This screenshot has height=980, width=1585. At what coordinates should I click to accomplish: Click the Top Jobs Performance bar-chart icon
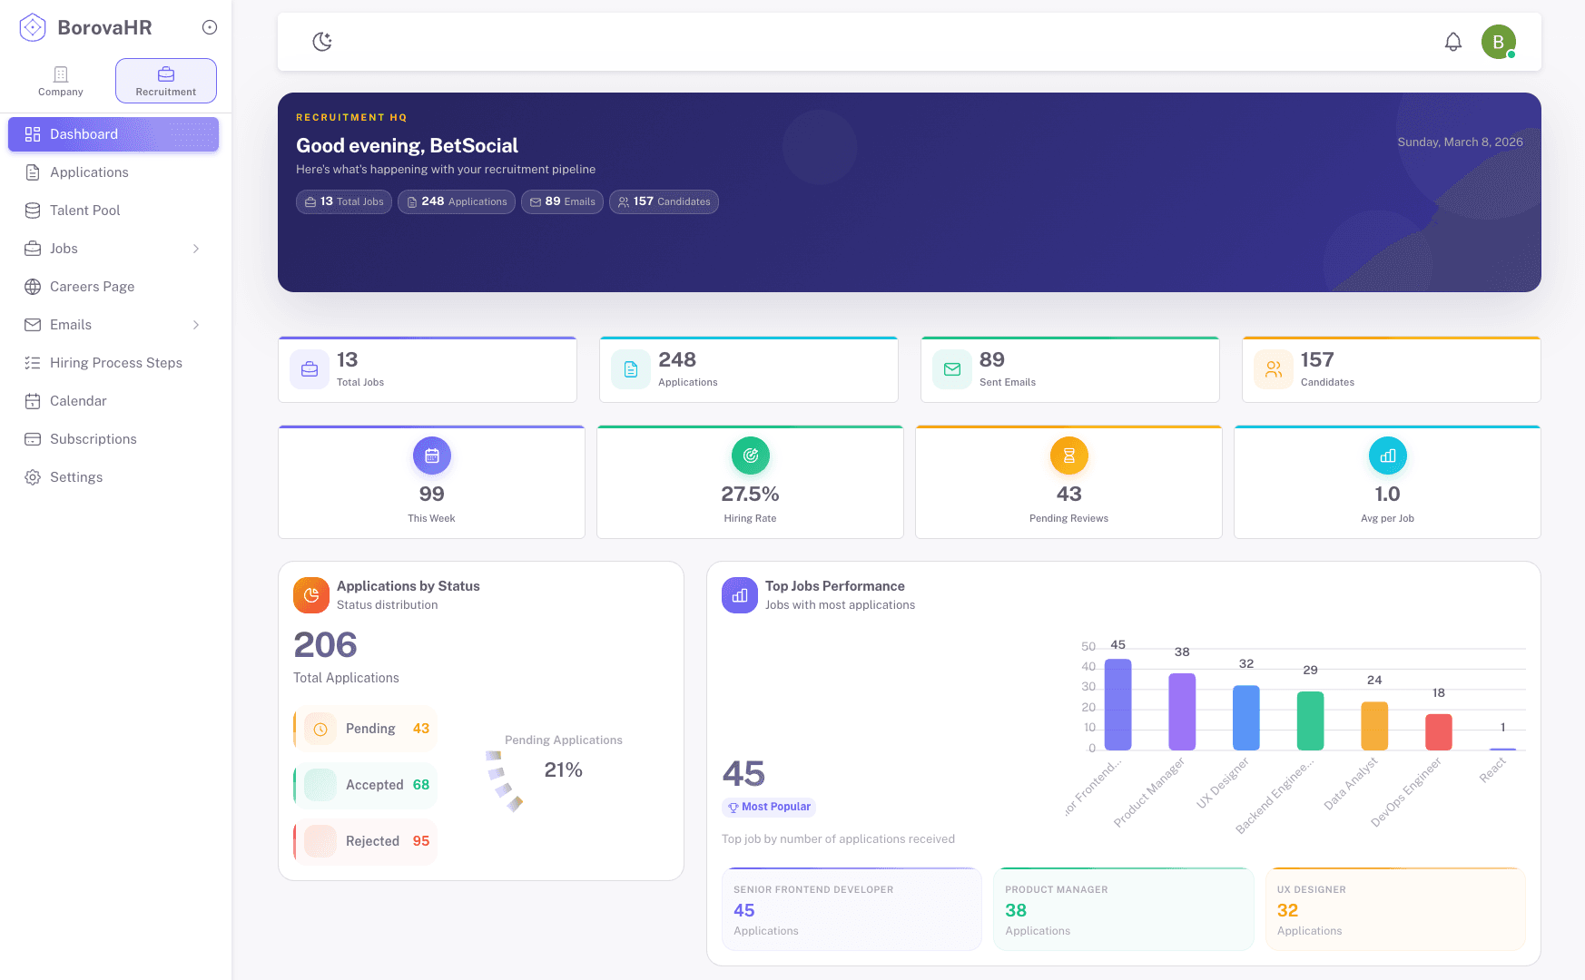coord(739,595)
